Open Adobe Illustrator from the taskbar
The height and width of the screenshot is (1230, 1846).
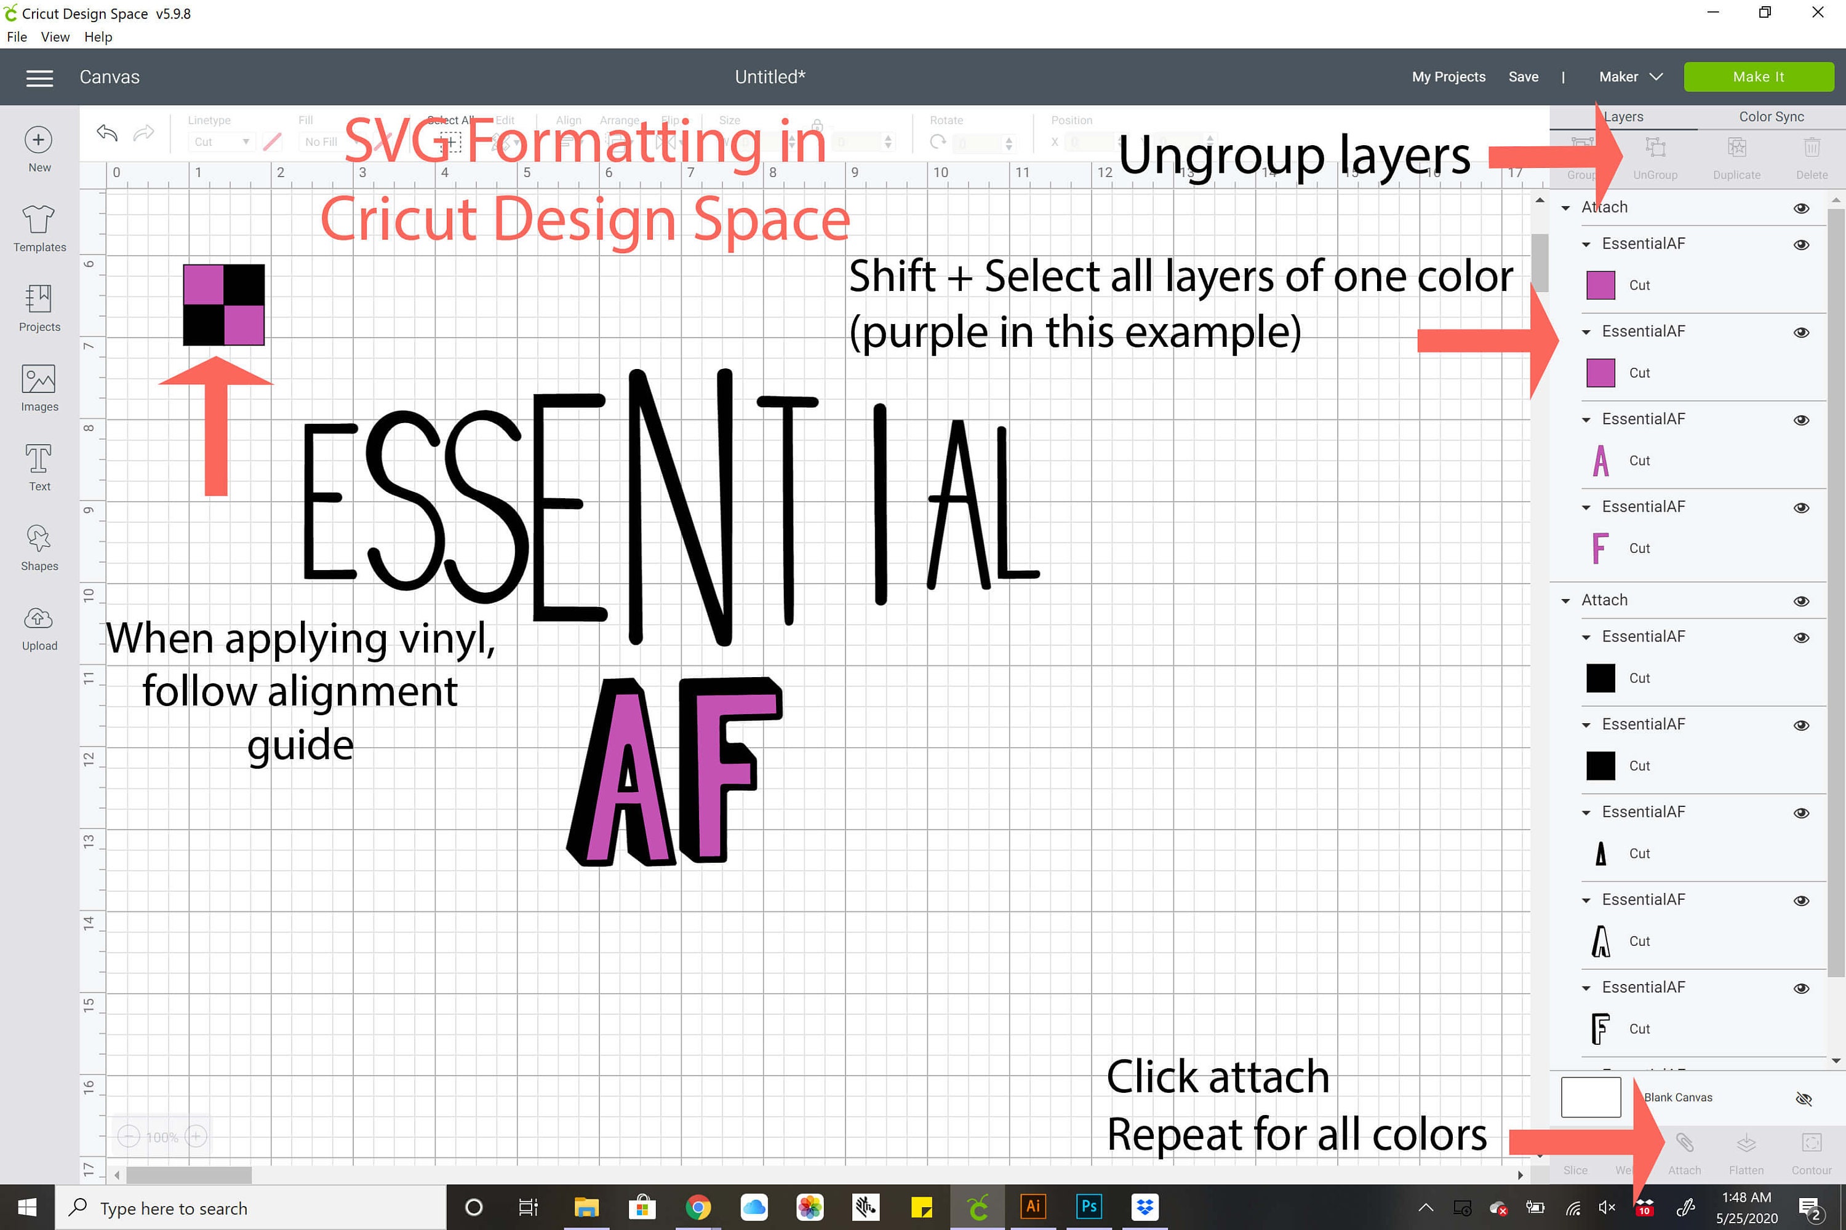1033,1207
